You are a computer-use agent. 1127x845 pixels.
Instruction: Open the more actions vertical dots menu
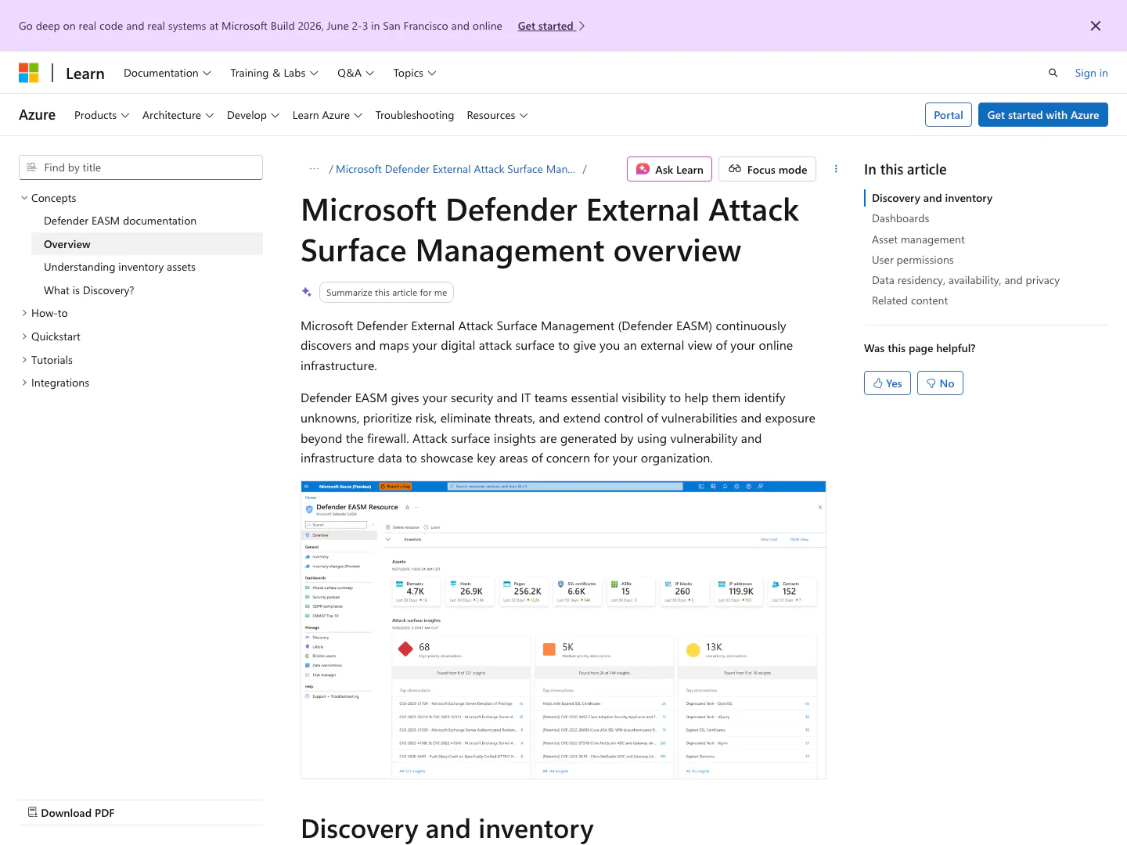coord(836,169)
